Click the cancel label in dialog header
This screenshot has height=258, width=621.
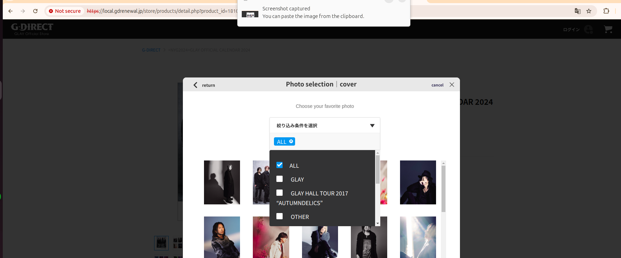click(x=437, y=85)
